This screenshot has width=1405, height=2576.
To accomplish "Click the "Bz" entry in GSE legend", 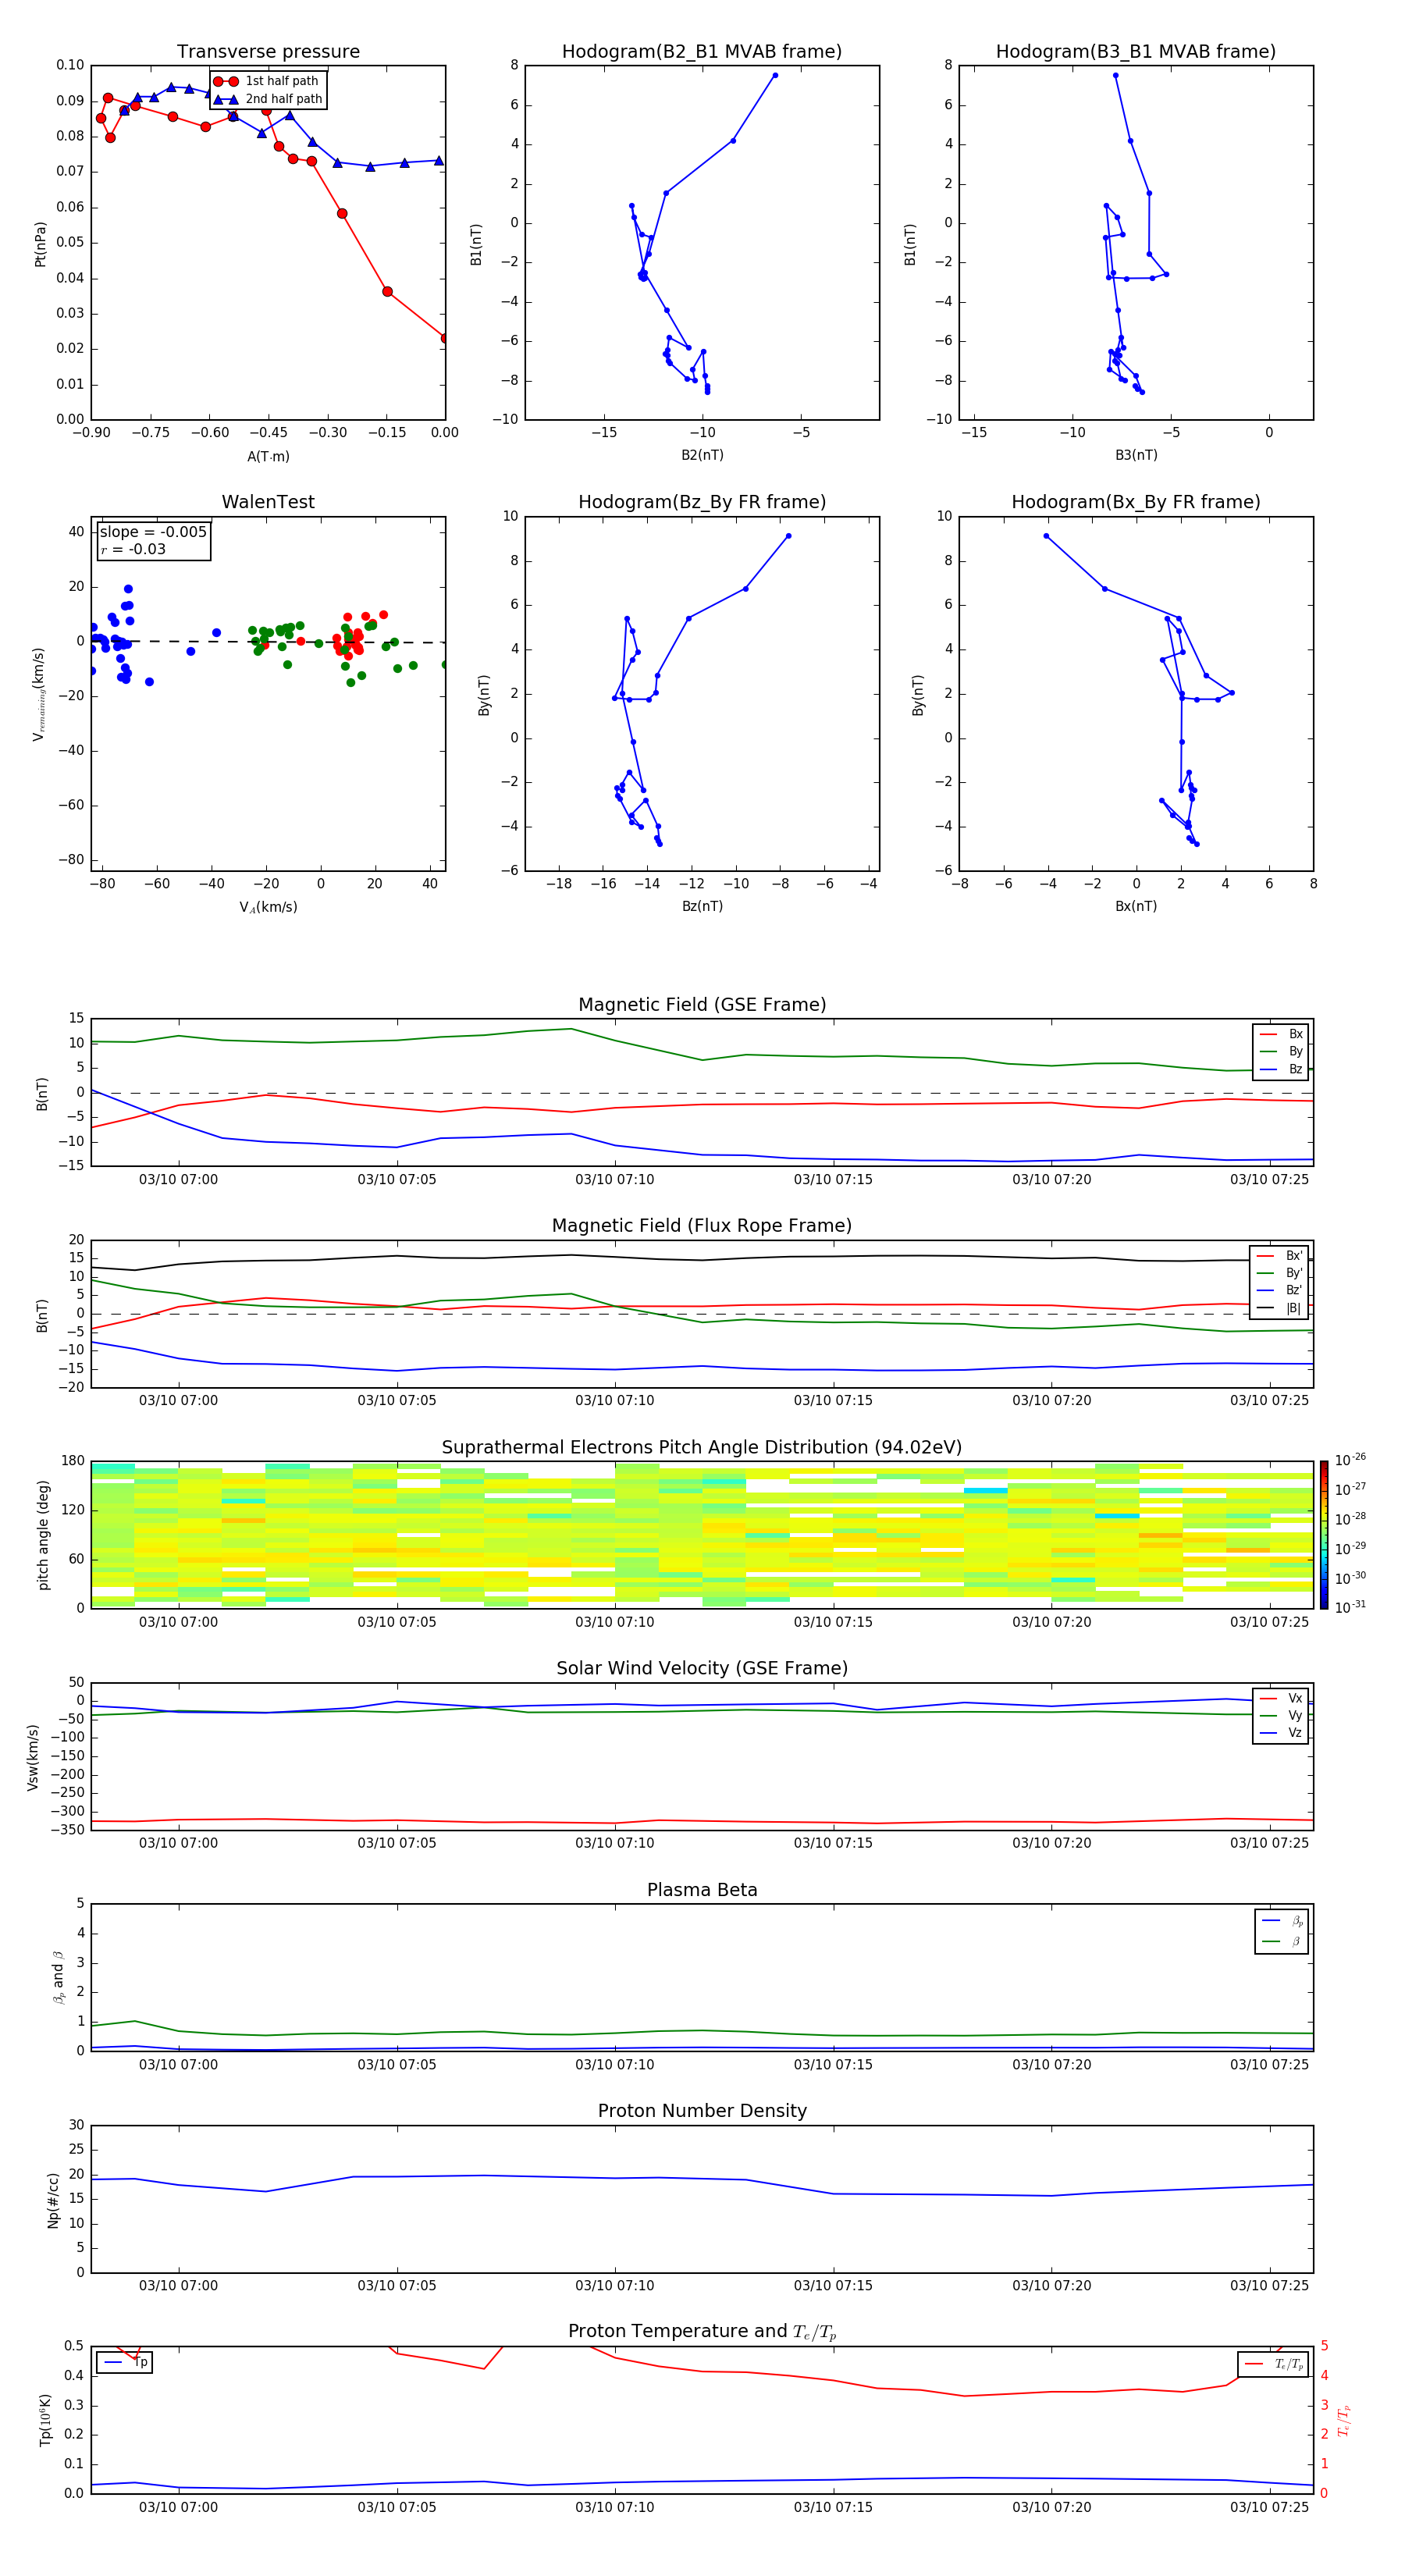I will 1281,1069.
